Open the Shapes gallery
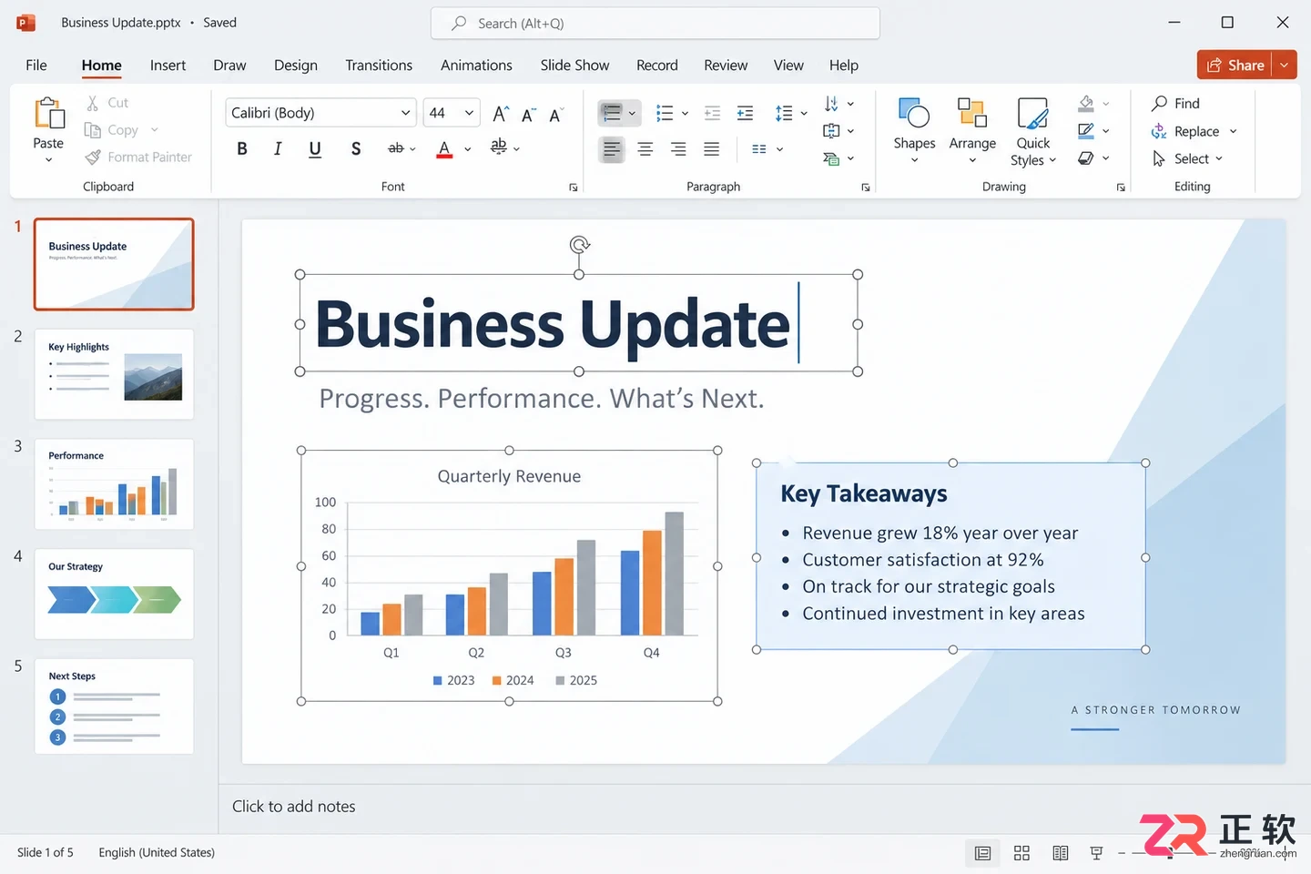Screen dimensions: 1311x874 pos(914,130)
